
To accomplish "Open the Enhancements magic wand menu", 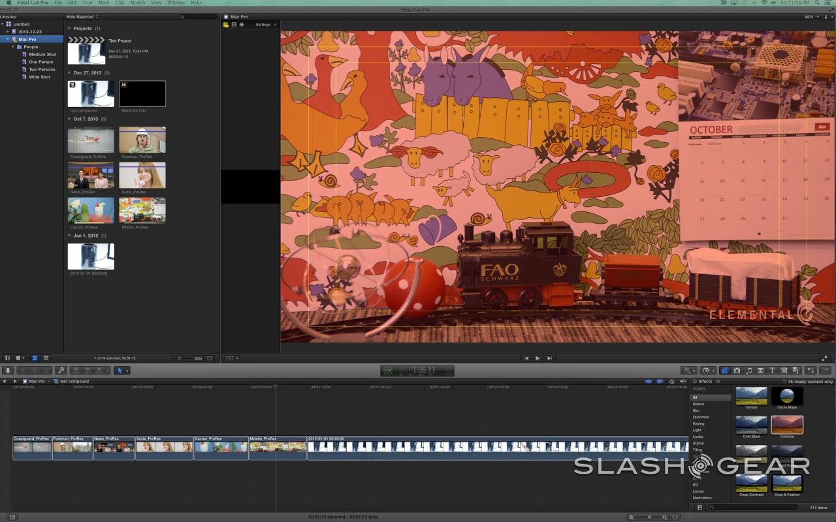I will tap(688, 371).
